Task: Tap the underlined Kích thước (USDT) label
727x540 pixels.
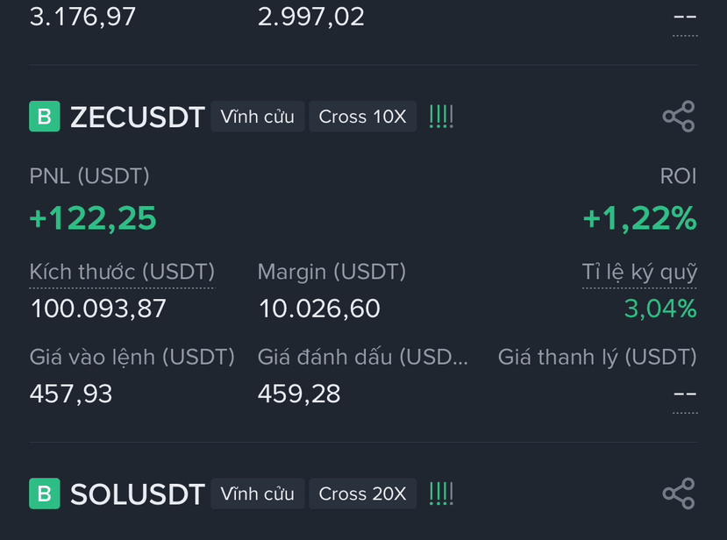Action: click(x=122, y=272)
